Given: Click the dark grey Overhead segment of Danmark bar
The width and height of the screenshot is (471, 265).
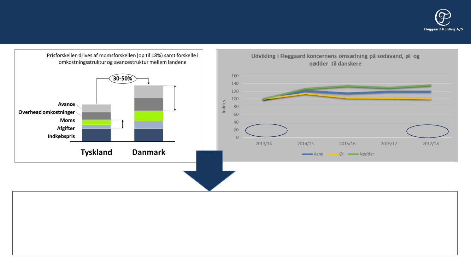Looking at the screenshot, I should coord(148,105).
